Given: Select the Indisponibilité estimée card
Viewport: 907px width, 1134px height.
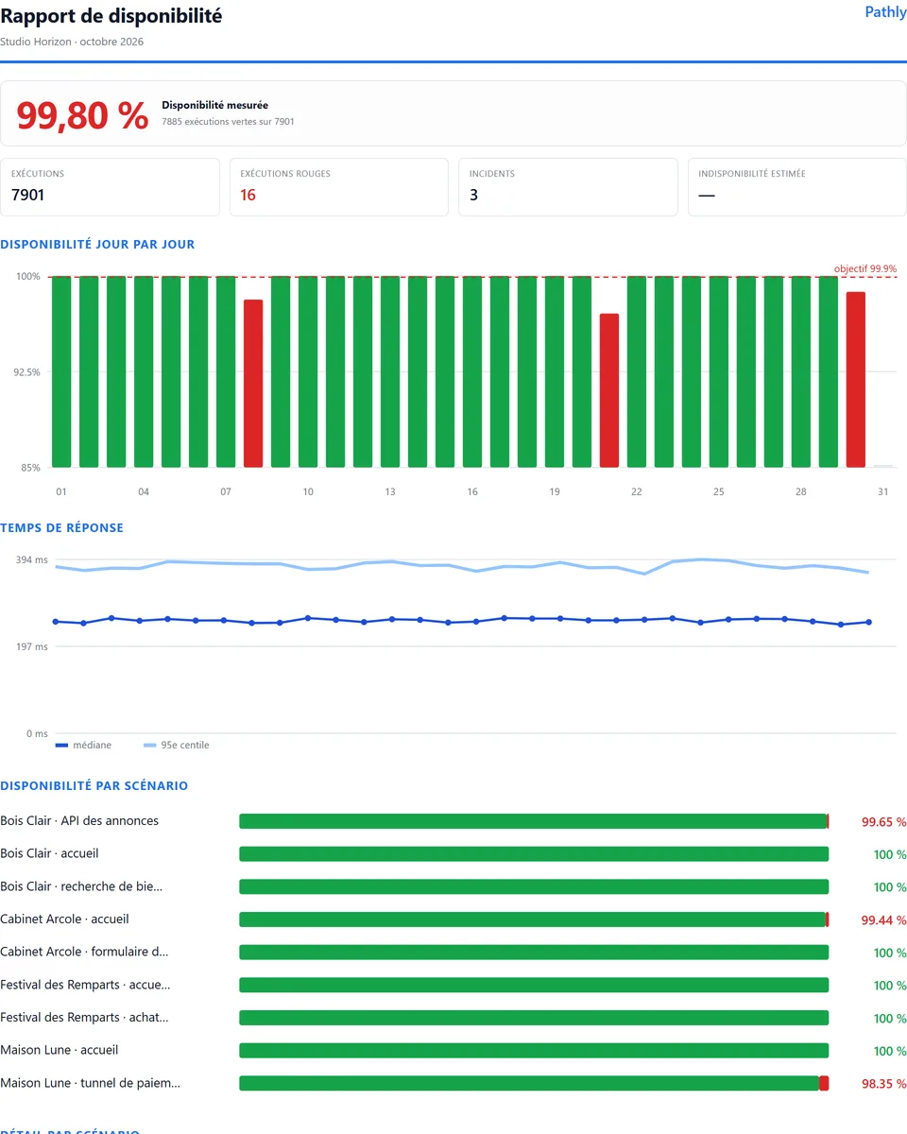Looking at the screenshot, I should pos(797,187).
